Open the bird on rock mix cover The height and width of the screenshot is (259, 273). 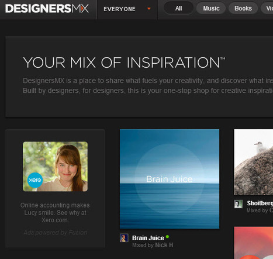(254, 162)
